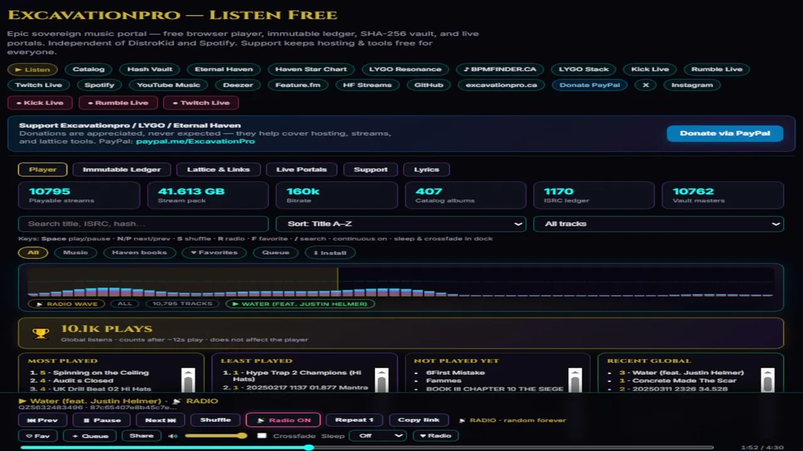Favorite the current track with Fav button
The height and width of the screenshot is (451, 803).
[x=38, y=436]
